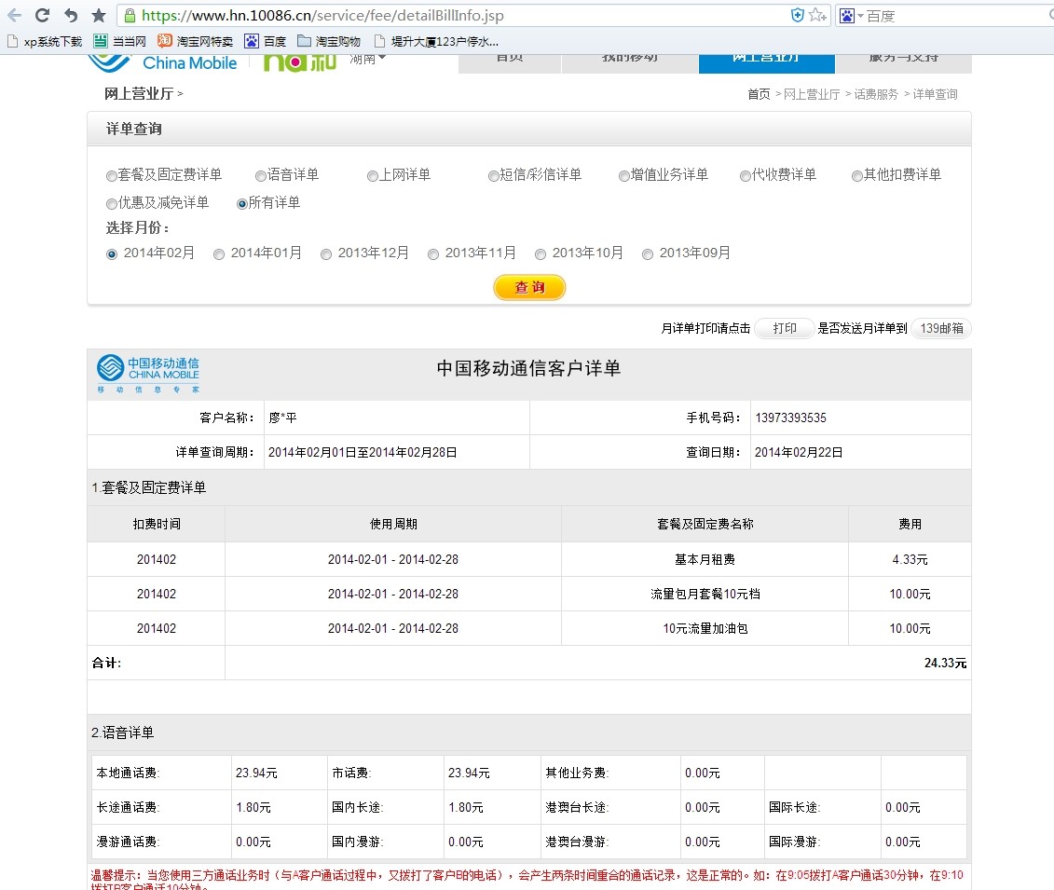This screenshot has width=1054, height=890.
Task: Click the Baidu paw search engine icon
Action: [847, 16]
